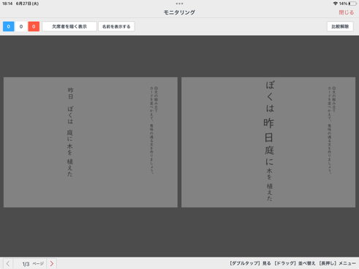Toggle 名前を表示する button
The image size is (359, 269).
pyautogui.click(x=116, y=26)
